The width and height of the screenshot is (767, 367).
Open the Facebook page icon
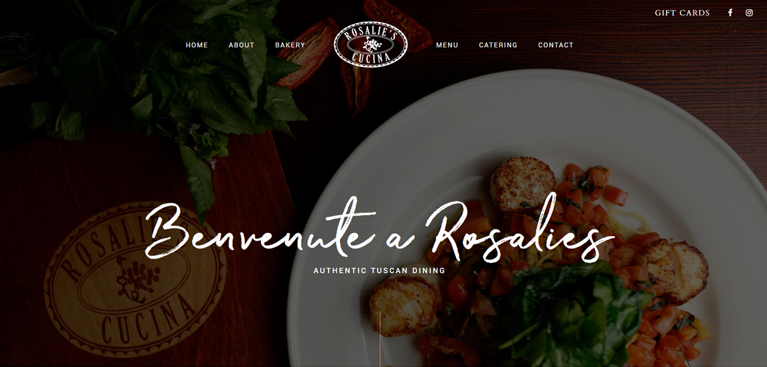point(731,13)
